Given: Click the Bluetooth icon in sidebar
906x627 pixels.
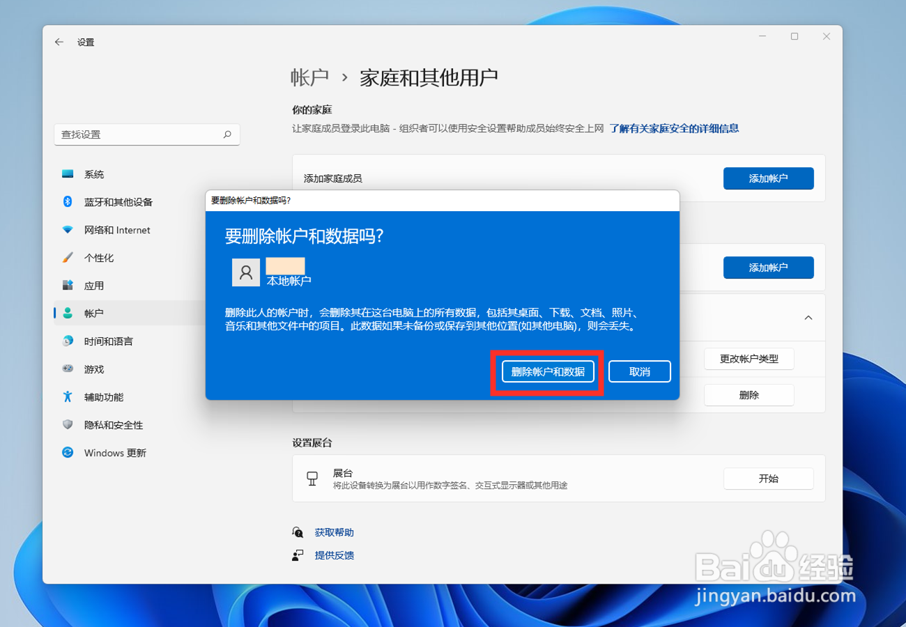Looking at the screenshot, I should click(x=68, y=202).
